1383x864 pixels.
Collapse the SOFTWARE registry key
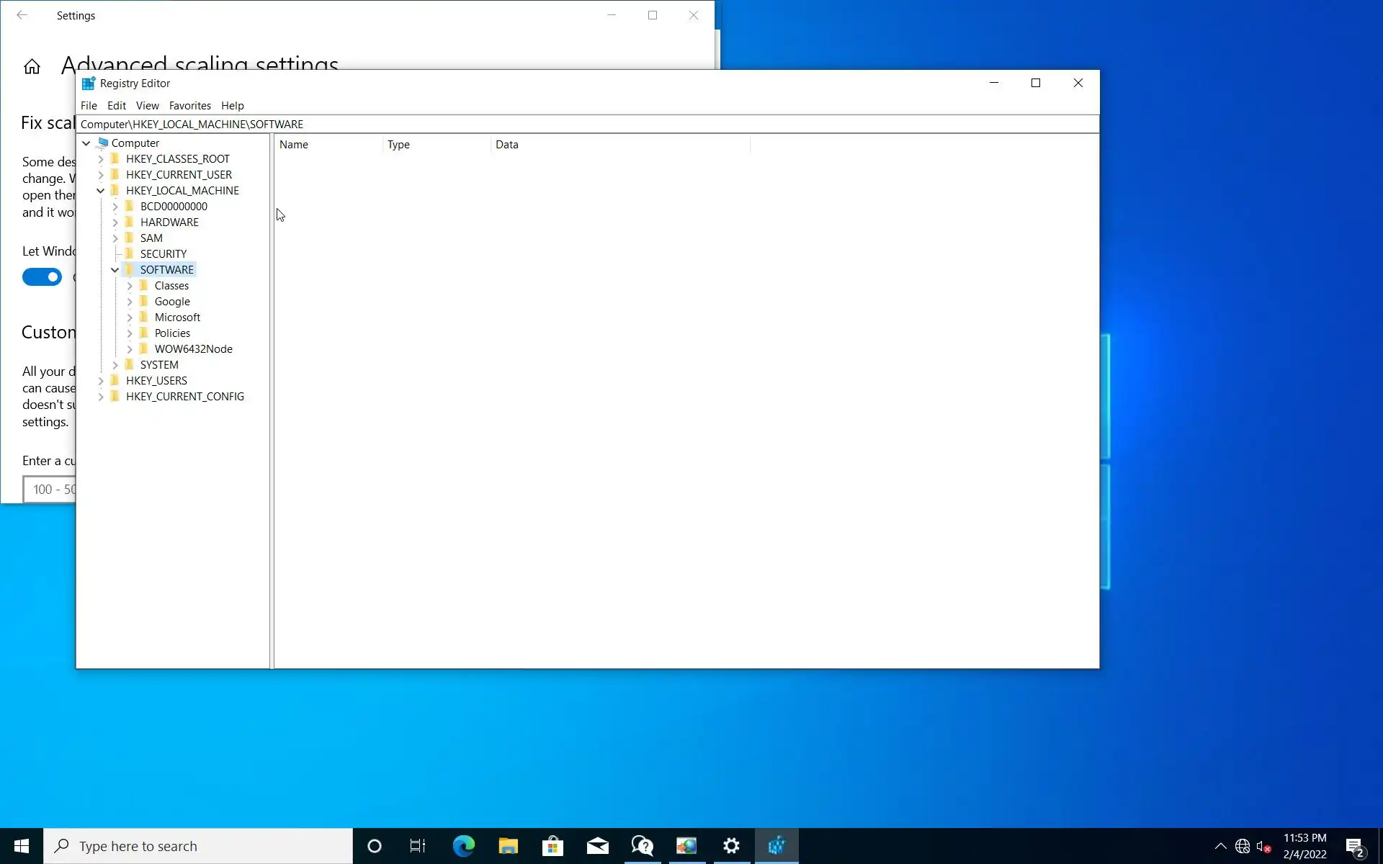click(x=115, y=270)
